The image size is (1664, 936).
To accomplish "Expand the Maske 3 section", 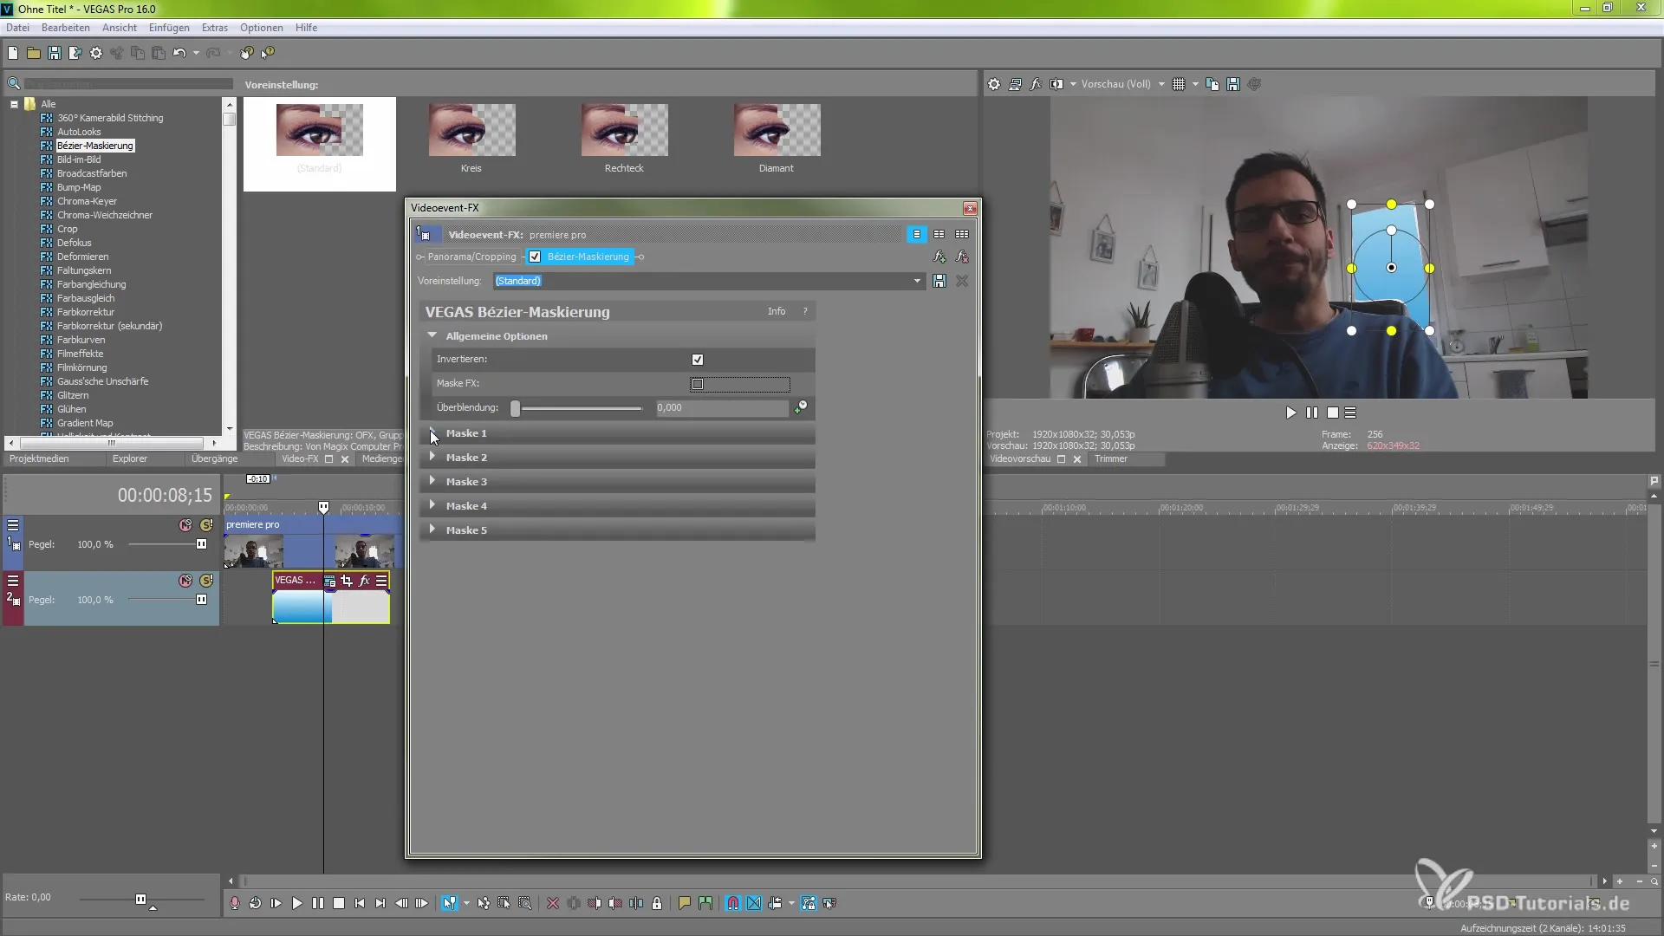I will click(432, 481).
